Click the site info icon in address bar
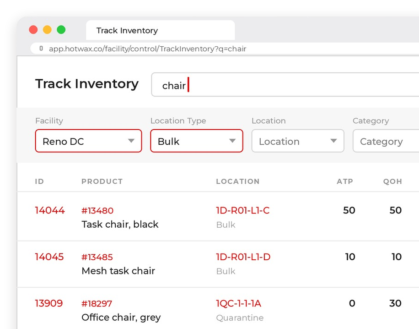 pos(41,49)
